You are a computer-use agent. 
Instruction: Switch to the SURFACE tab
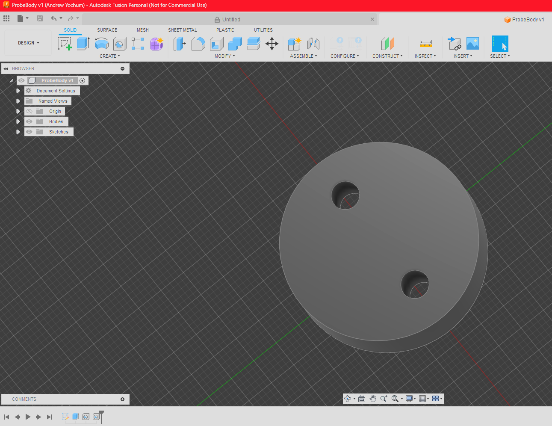(x=107, y=30)
